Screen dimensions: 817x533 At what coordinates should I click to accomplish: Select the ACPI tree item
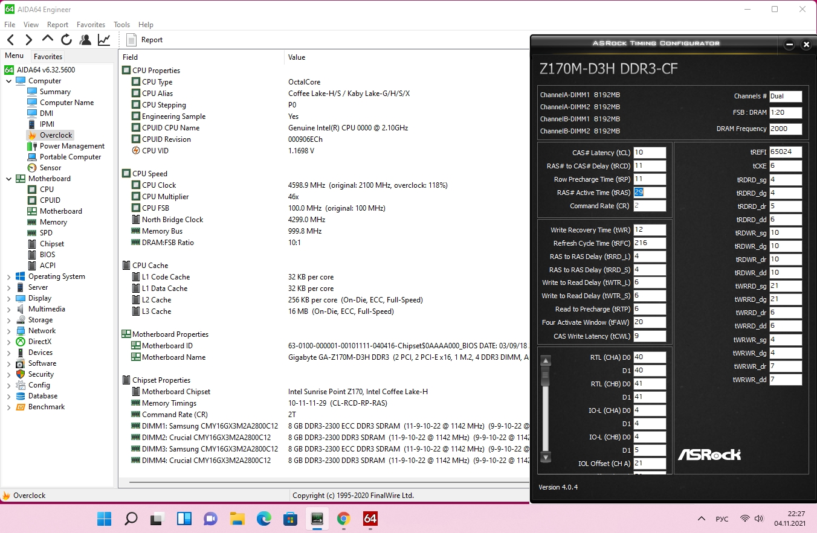click(x=47, y=266)
